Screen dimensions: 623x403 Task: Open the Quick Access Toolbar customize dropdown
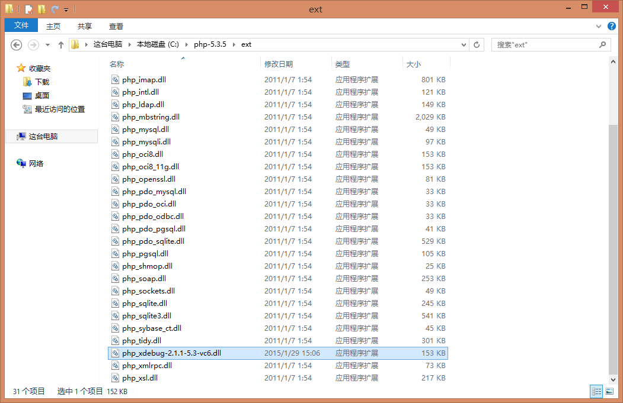pos(66,9)
